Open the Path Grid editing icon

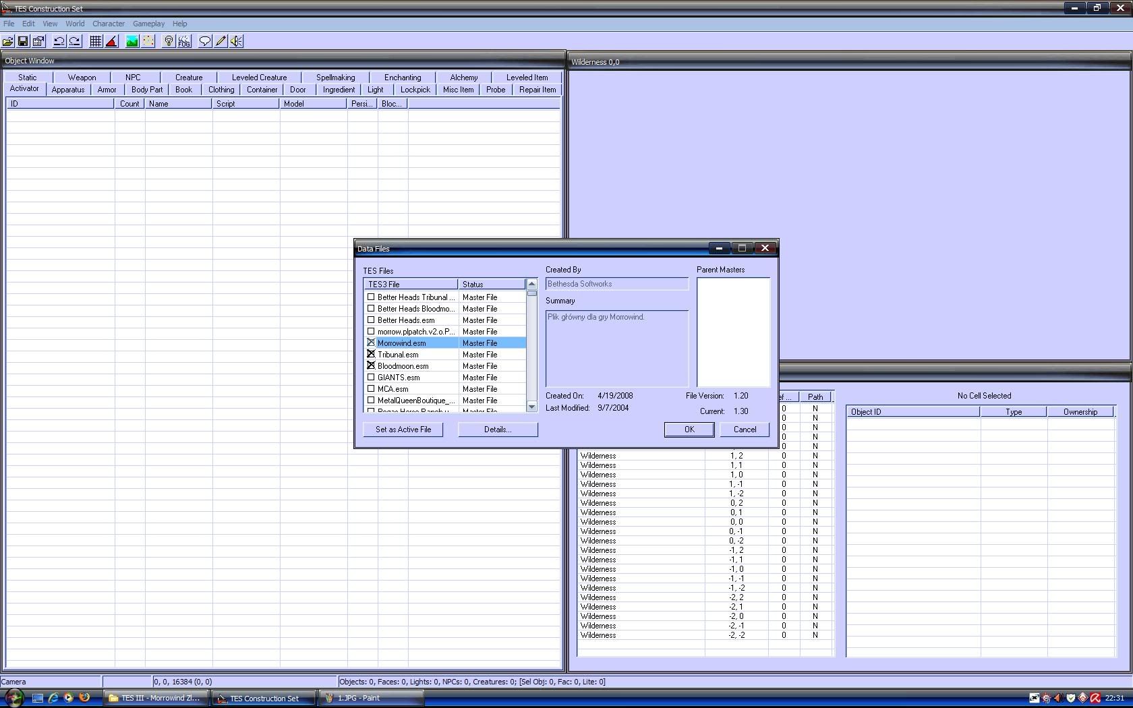click(x=148, y=41)
